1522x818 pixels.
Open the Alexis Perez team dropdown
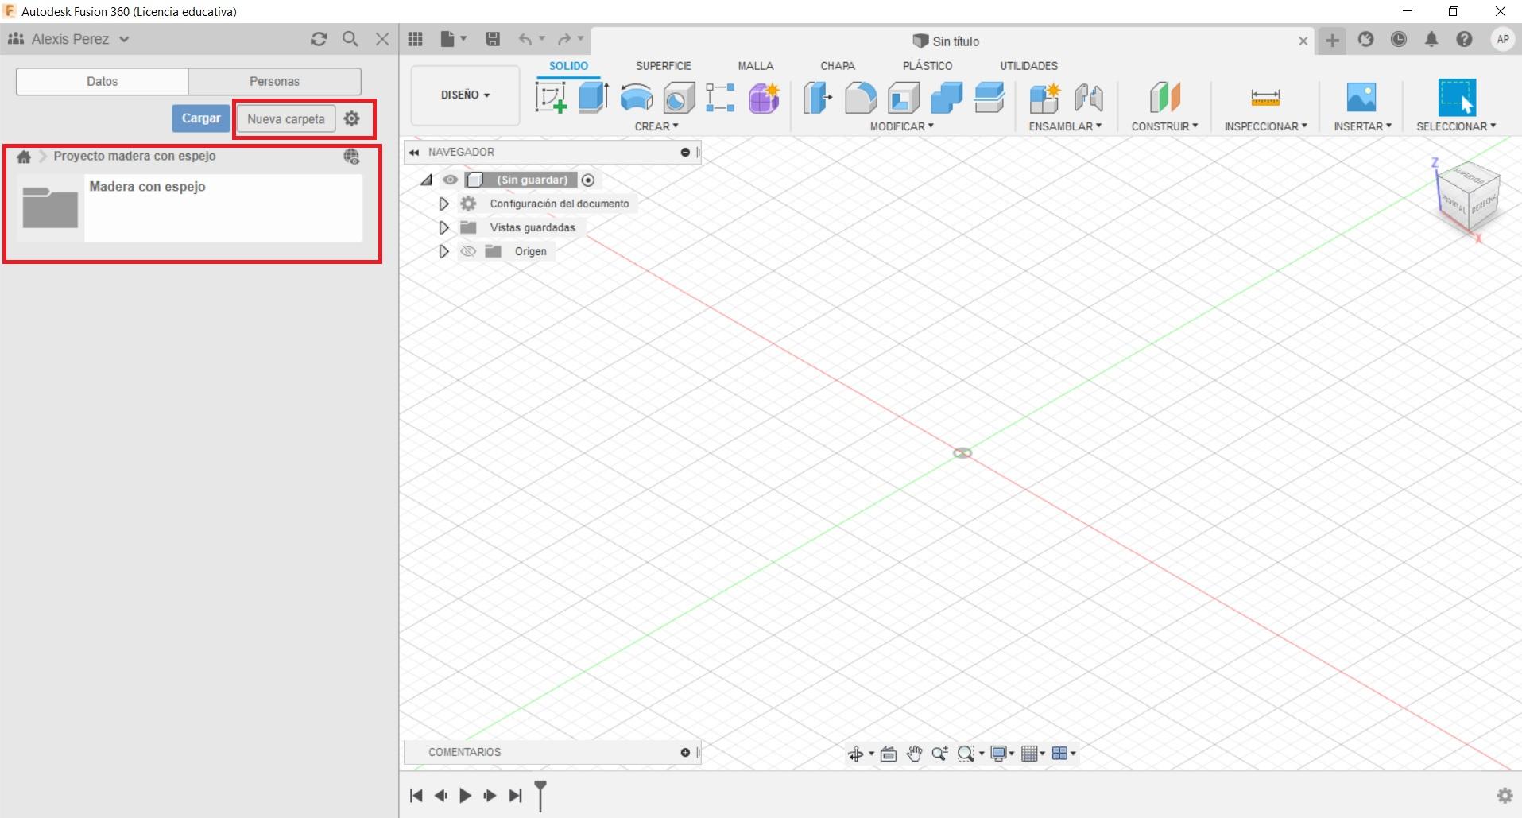coord(68,39)
